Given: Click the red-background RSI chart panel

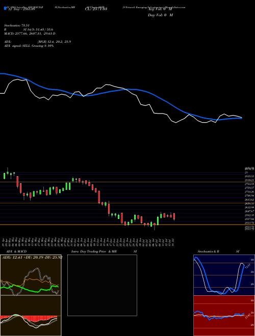Looking at the screenshot, I should 224,316.
